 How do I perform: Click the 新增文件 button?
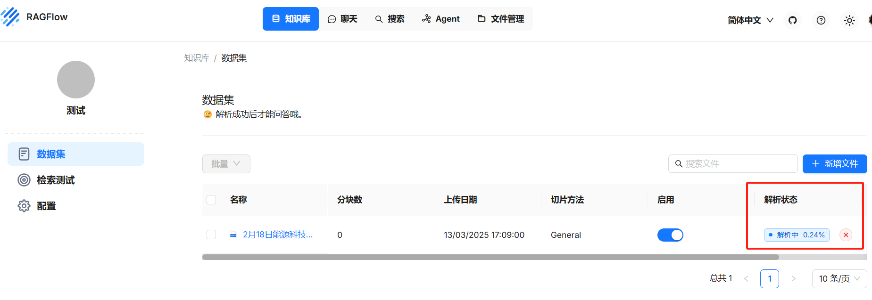[x=835, y=164]
